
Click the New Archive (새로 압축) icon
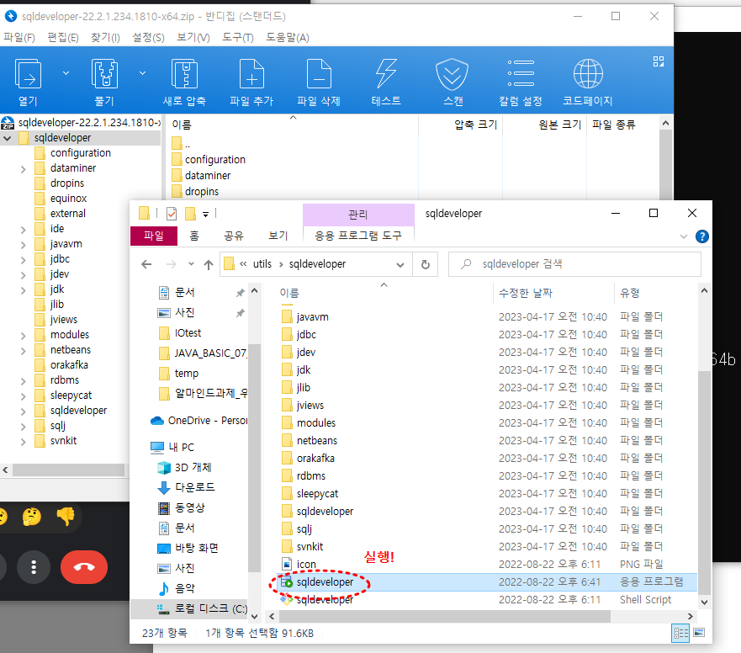click(184, 74)
